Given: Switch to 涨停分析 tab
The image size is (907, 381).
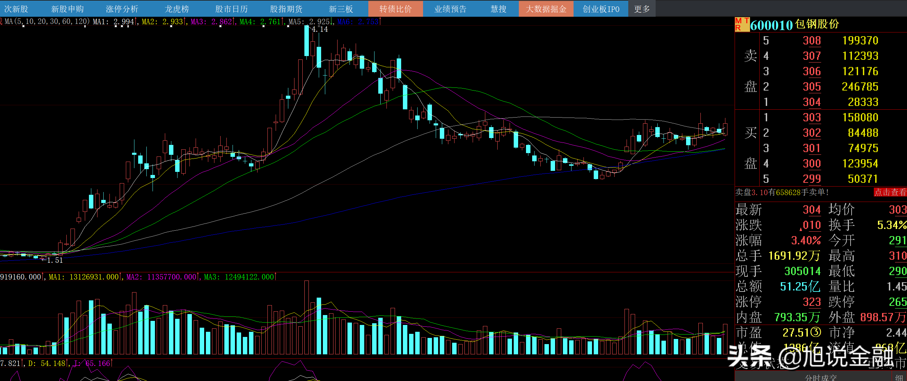Looking at the screenshot, I should coord(122,9).
